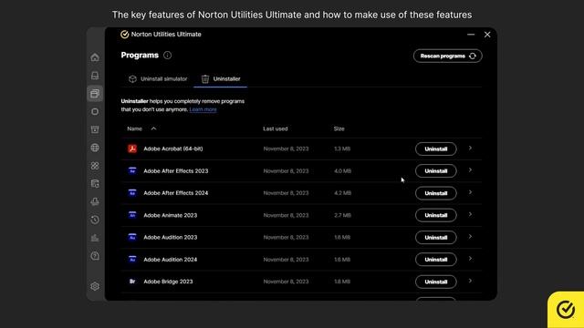
Task: Click the Adobe Audition 2023 app icon
Action: tap(132, 237)
